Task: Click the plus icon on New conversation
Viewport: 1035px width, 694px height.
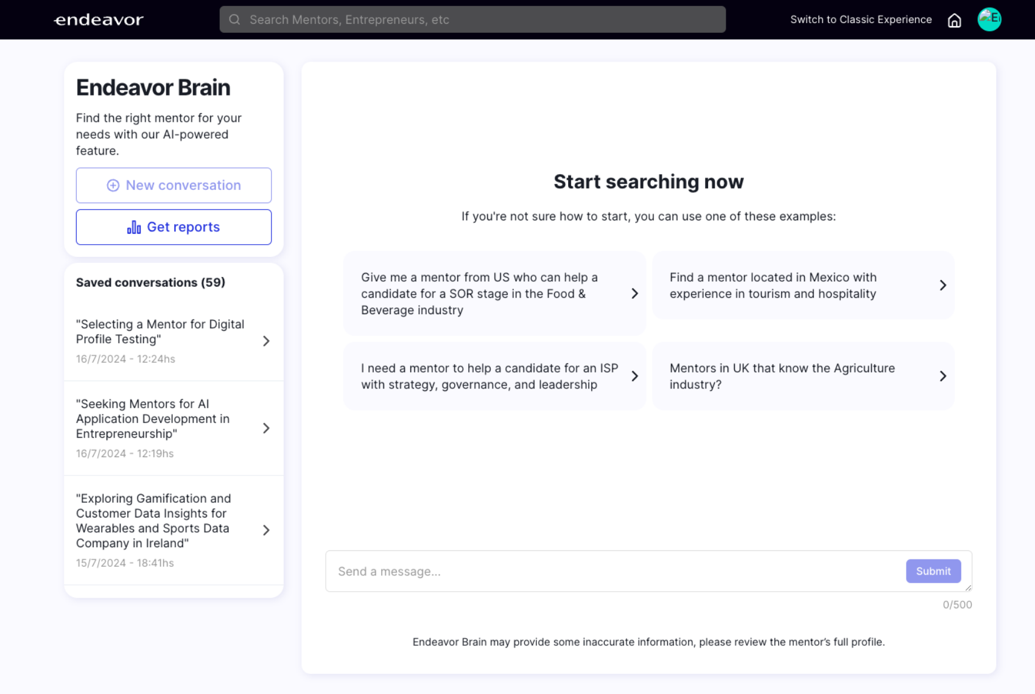Action: pos(113,186)
